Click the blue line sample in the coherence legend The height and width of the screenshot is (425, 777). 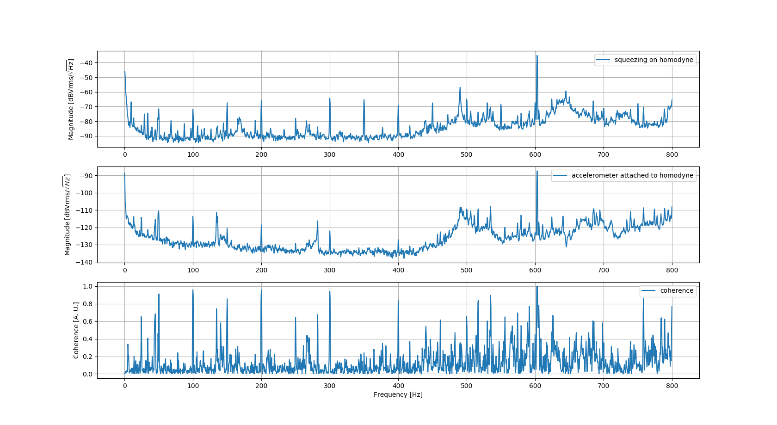[x=649, y=291]
